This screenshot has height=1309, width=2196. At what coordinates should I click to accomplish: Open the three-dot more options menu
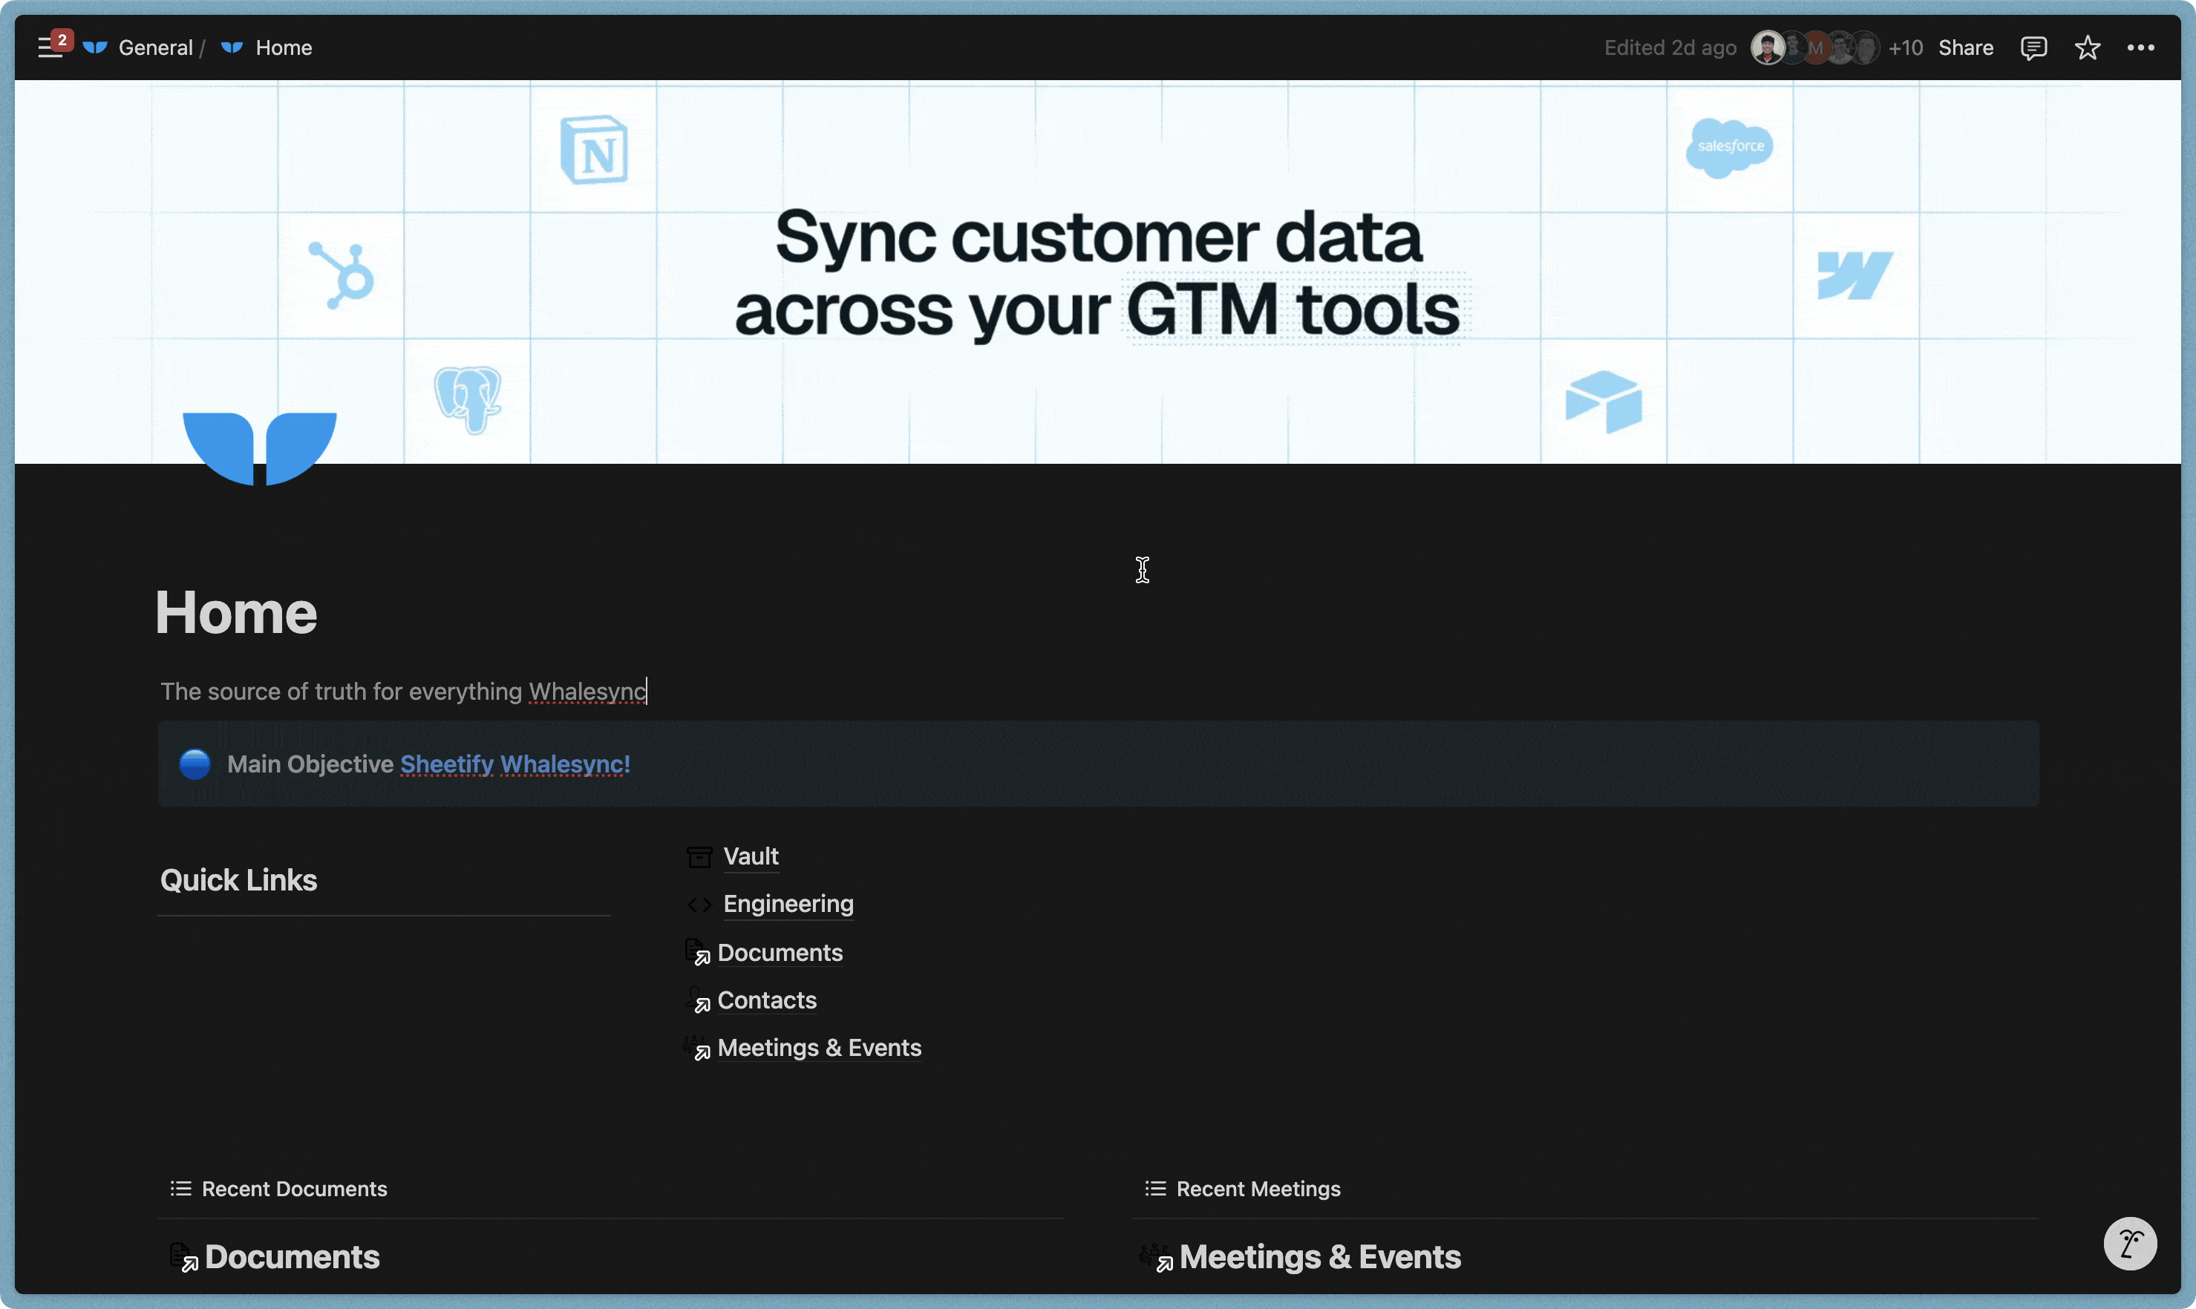pos(2140,47)
